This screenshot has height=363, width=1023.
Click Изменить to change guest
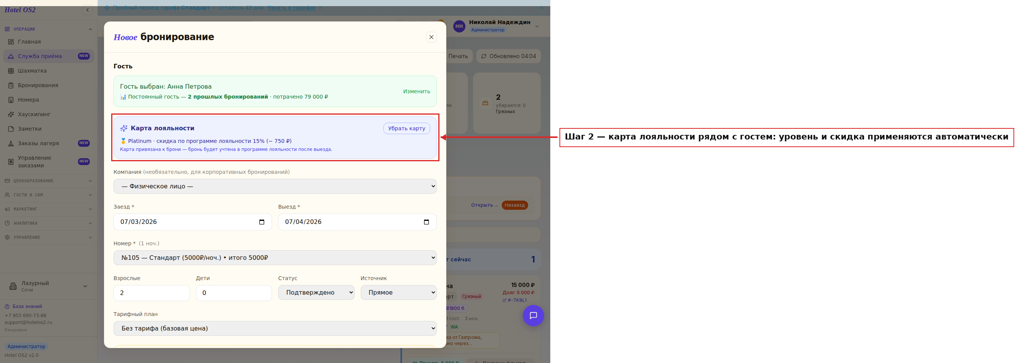pos(416,91)
